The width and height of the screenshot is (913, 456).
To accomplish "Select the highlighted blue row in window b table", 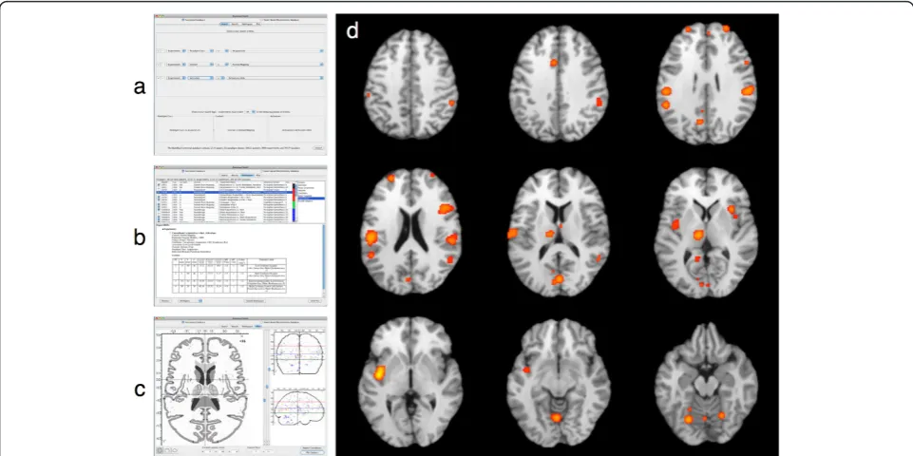I will (224, 192).
